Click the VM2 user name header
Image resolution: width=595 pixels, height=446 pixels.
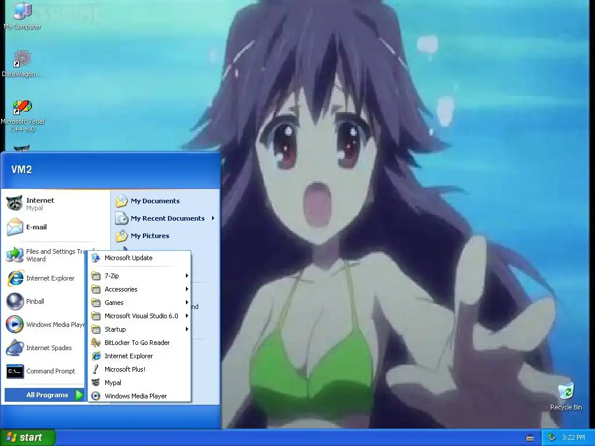click(21, 170)
